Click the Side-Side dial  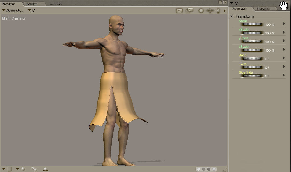(252, 76)
